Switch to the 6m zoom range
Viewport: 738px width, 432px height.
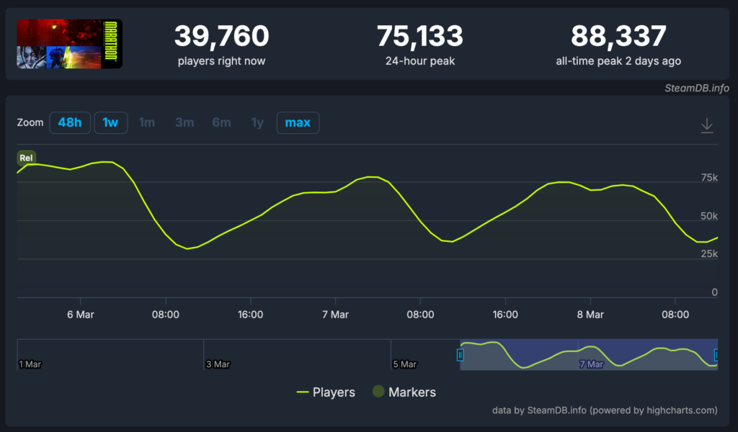tap(221, 122)
